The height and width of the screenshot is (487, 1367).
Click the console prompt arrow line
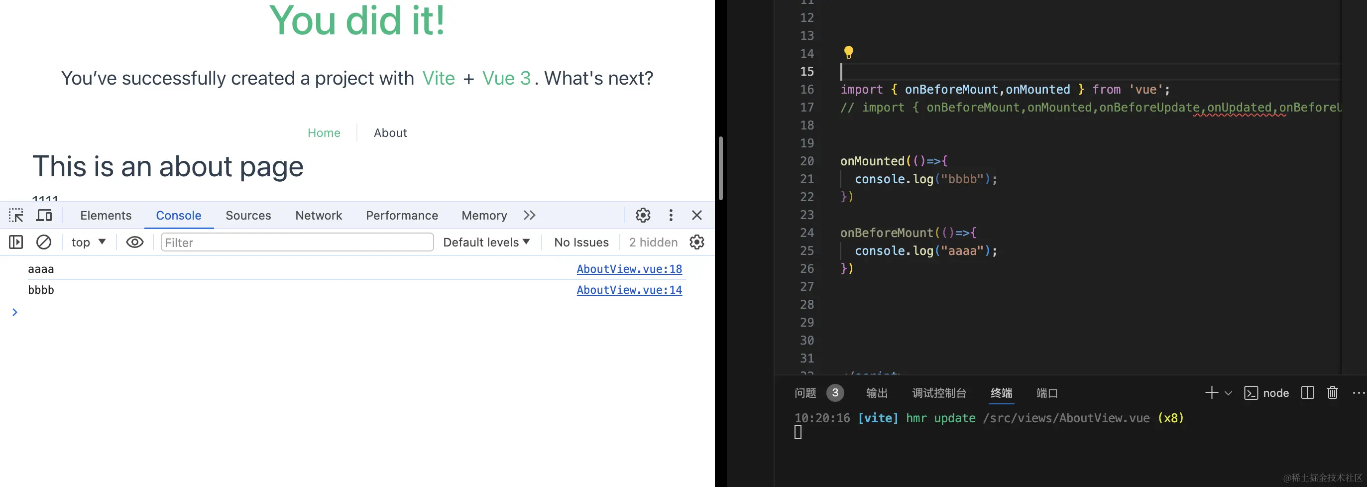(x=15, y=312)
